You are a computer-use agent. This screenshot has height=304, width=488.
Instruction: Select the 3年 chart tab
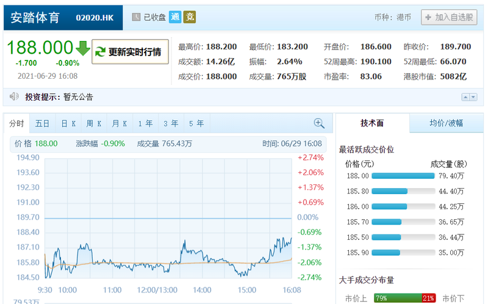click(x=171, y=124)
